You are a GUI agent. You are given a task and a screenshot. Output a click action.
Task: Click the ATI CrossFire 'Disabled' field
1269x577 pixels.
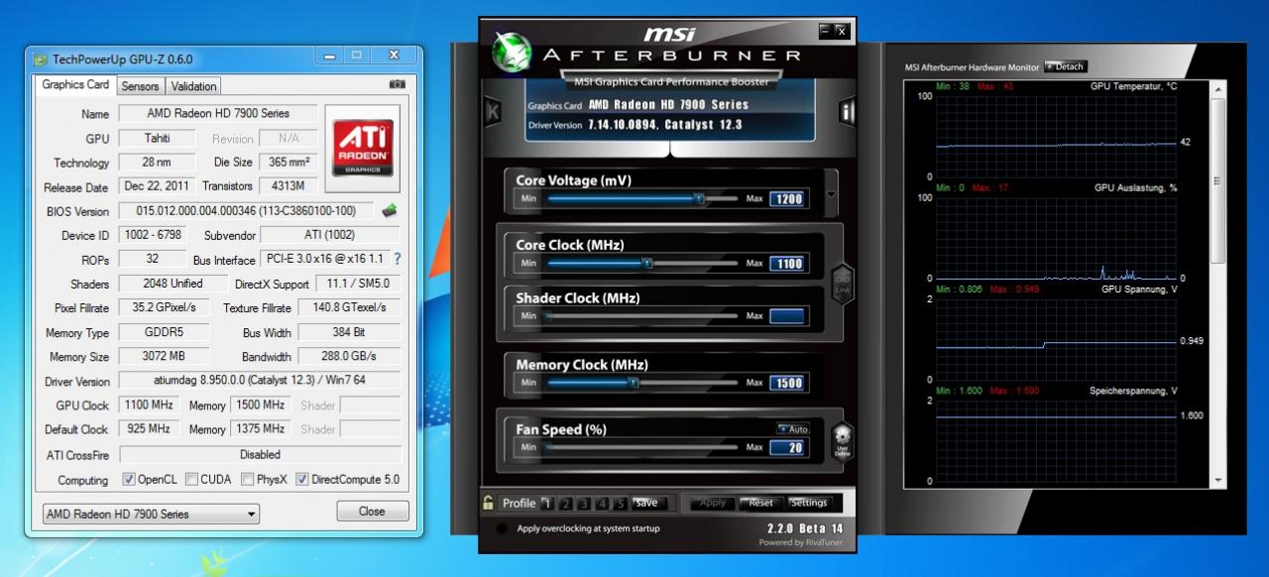(260, 454)
